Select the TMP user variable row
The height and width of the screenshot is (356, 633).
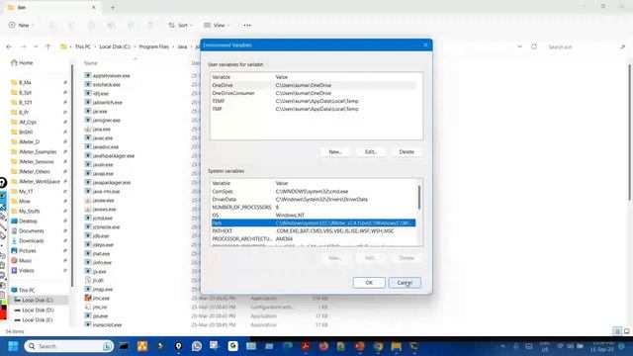point(314,109)
